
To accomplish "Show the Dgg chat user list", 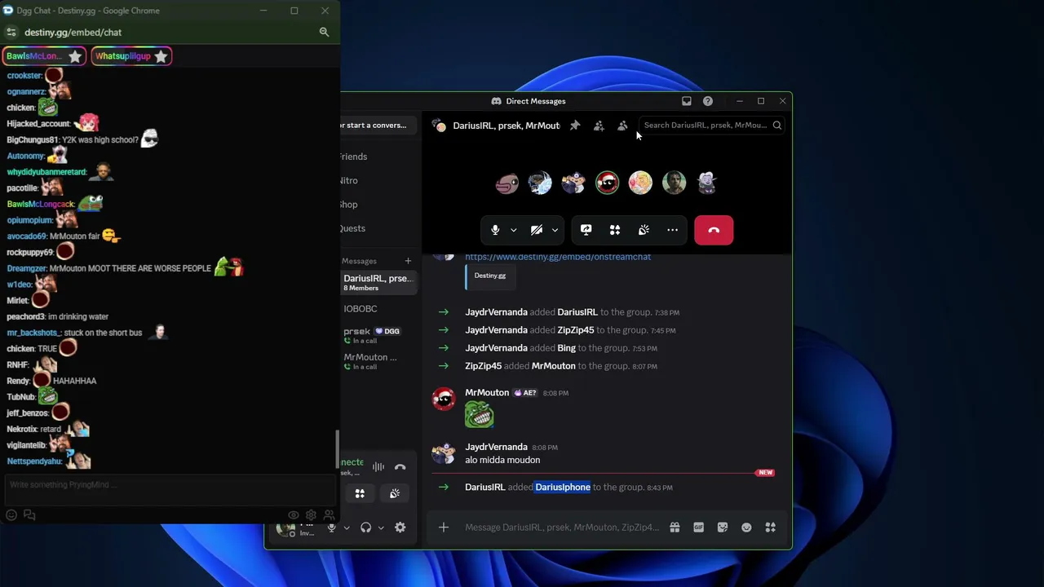I will coord(329,515).
